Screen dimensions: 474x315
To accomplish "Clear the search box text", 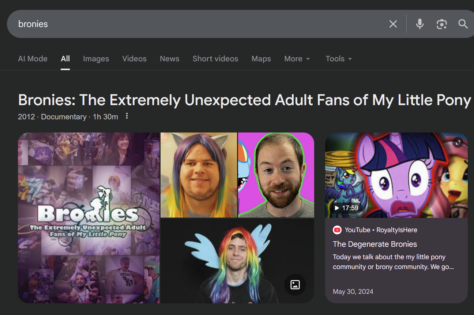I will tap(393, 24).
